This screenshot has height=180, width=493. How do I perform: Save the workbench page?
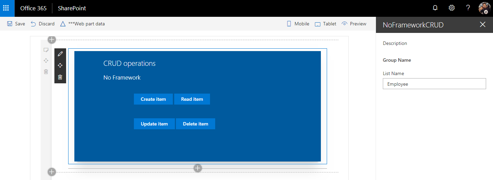coord(16,24)
